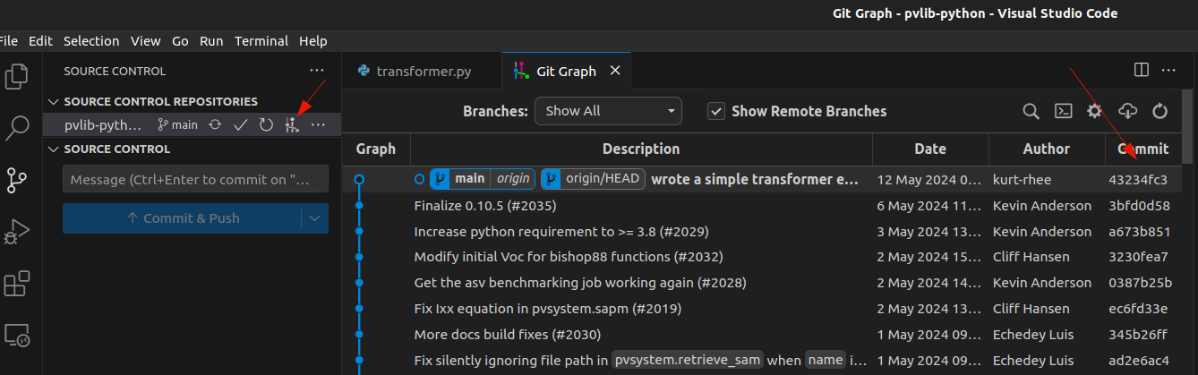Click the origin remote label beside main
1198x375 pixels.
pyautogui.click(x=514, y=179)
